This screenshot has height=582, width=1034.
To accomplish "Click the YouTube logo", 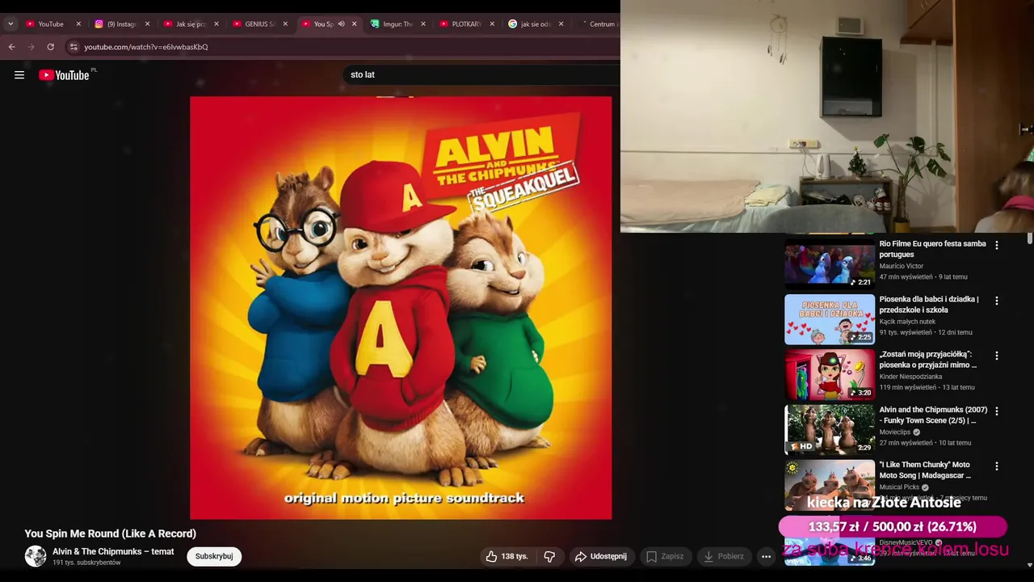I will pos(64,75).
